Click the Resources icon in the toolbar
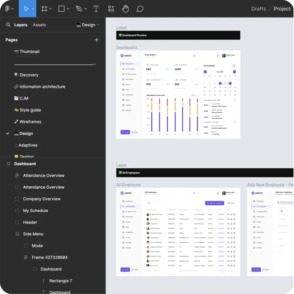294x294 pixels. (x=111, y=8)
